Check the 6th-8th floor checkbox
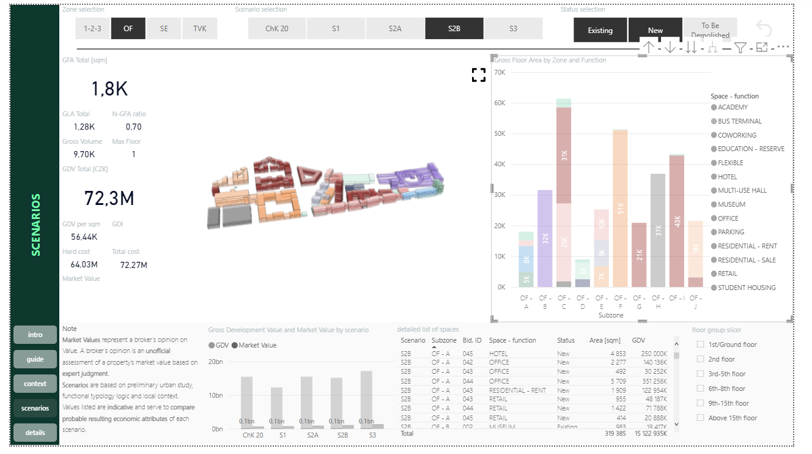812x454 pixels. pos(701,389)
